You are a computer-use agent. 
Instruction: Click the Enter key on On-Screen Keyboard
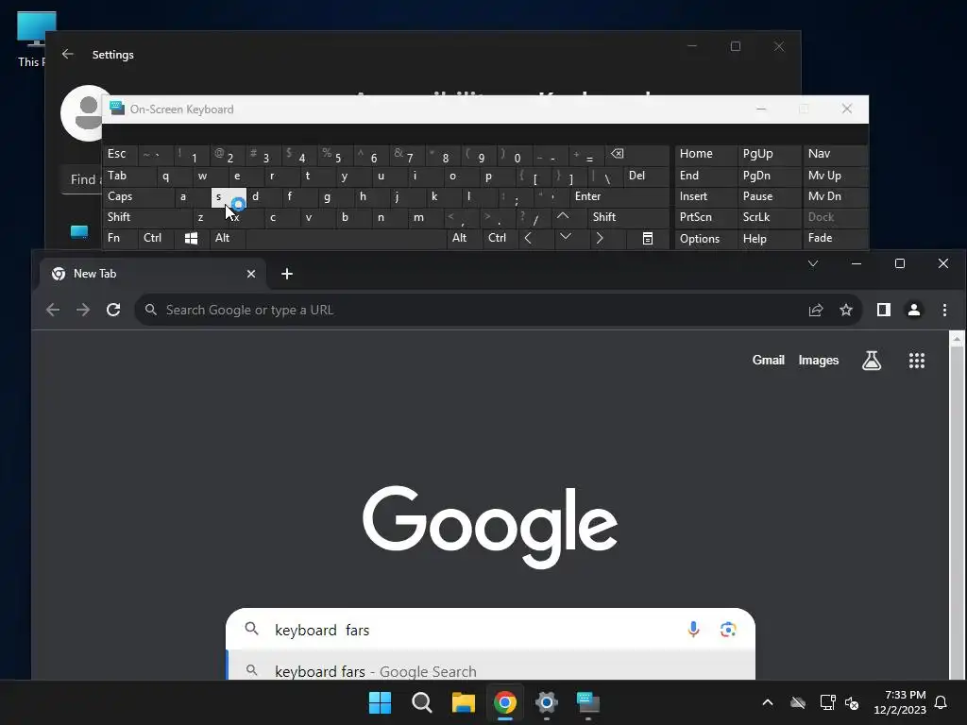[619, 196]
